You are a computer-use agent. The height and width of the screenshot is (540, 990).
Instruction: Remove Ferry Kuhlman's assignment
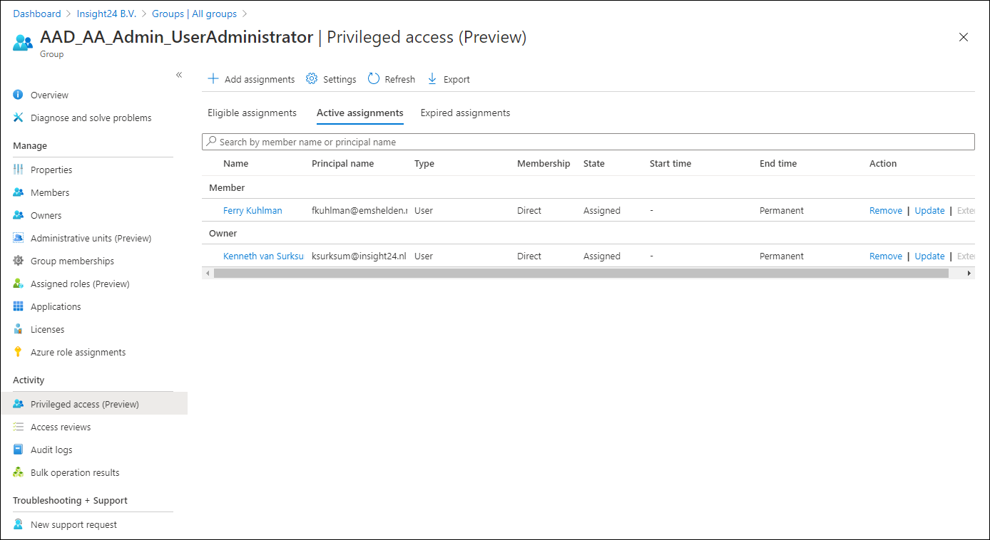tap(886, 210)
